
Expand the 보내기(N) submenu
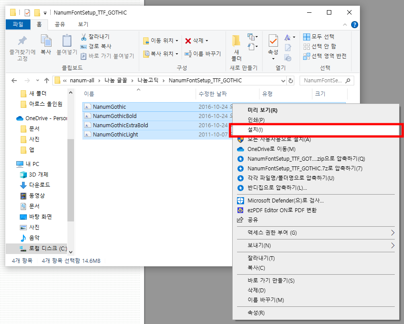pos(308,245)
